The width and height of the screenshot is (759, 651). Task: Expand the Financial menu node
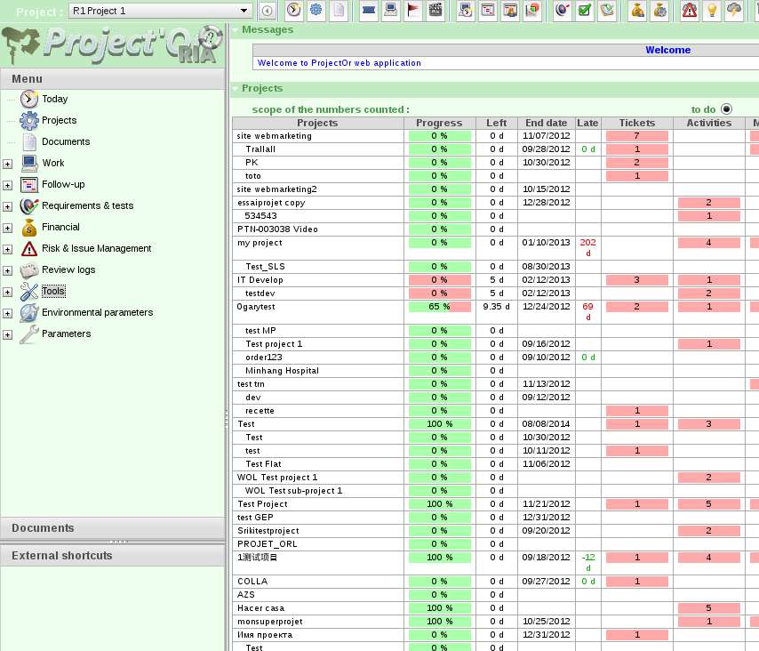click(8, 228)
